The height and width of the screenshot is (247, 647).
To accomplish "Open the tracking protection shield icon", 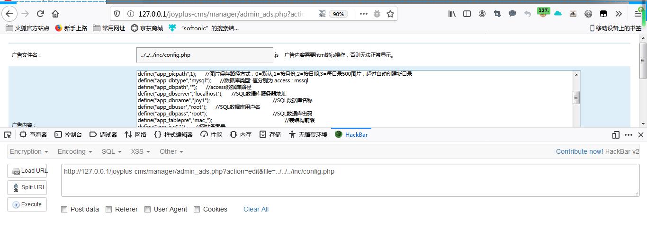I will (117, 14).
